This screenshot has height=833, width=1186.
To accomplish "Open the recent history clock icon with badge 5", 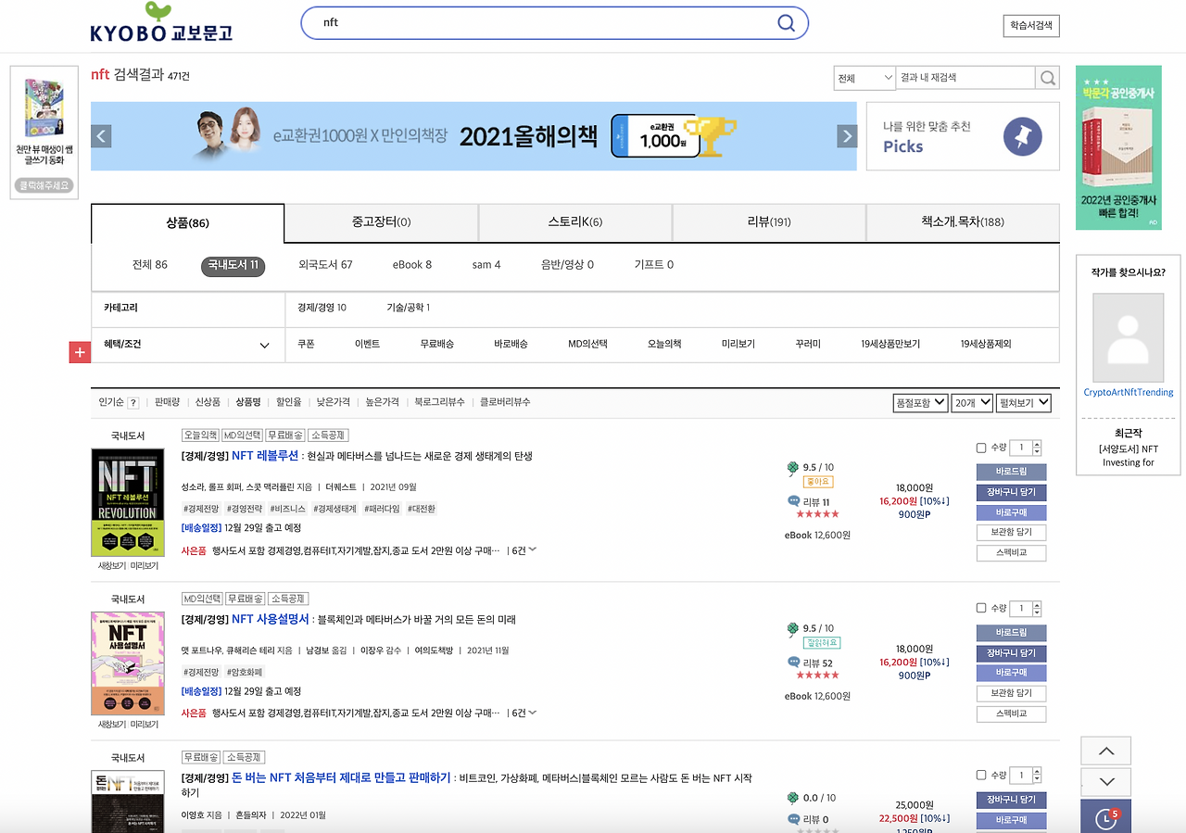I will 1106,817.
